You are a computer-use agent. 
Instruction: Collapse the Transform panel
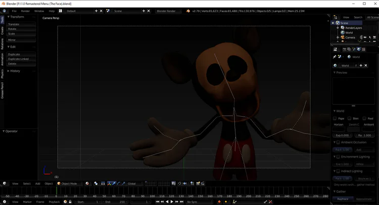9,17
